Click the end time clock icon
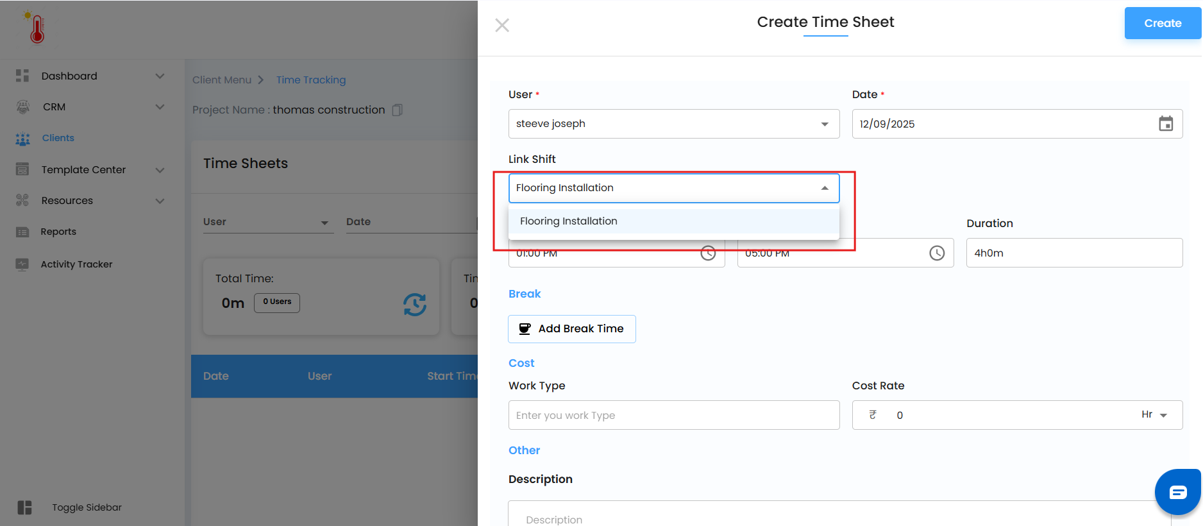Viewport: 1203px width, 526px height. click(937, 253)
